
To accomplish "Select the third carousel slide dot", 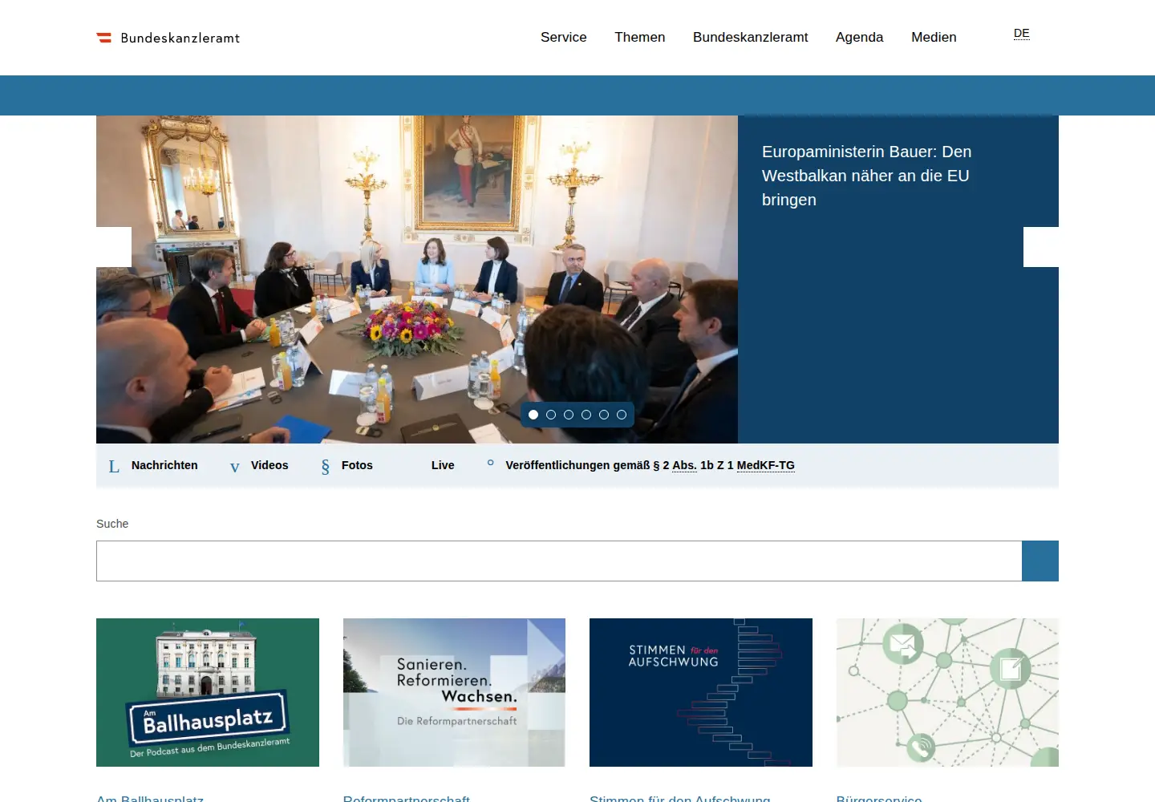I will [x=569, y=415].
